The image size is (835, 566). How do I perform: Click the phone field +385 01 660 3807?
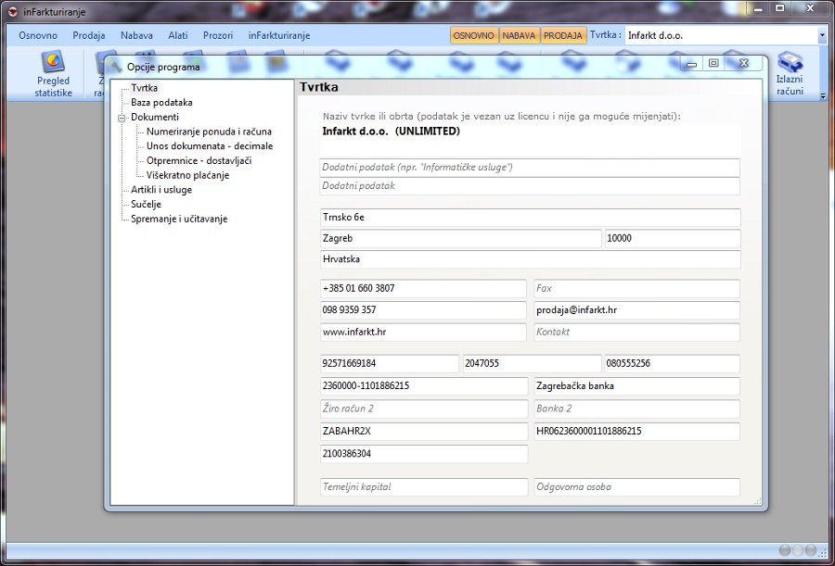click(423, 288)
